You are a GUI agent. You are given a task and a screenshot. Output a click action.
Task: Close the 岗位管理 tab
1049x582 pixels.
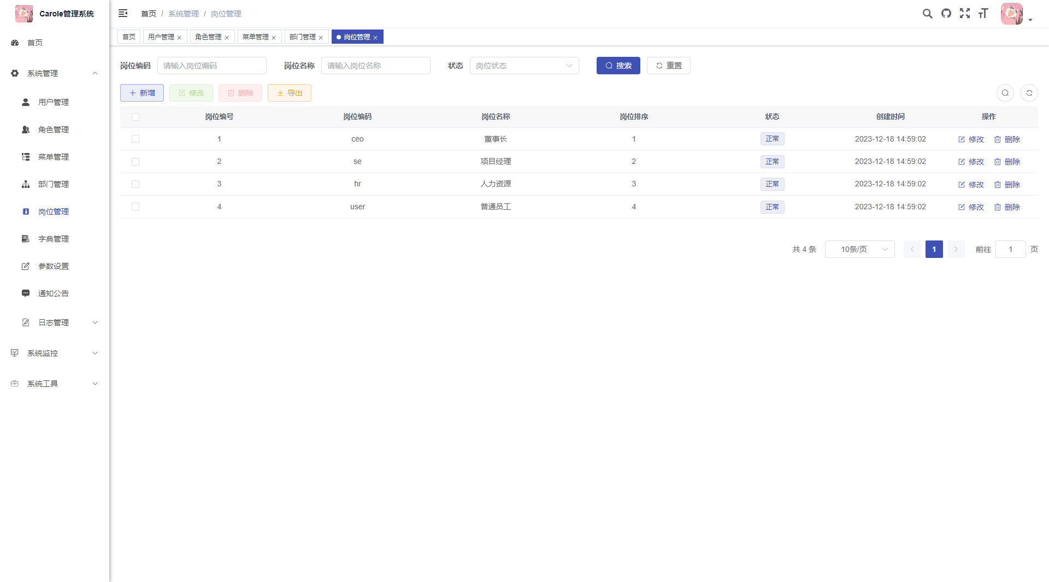click(375, 38)
